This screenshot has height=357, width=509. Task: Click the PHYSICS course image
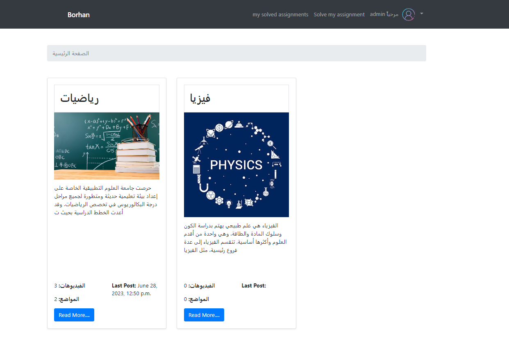(x=236, y=164)
